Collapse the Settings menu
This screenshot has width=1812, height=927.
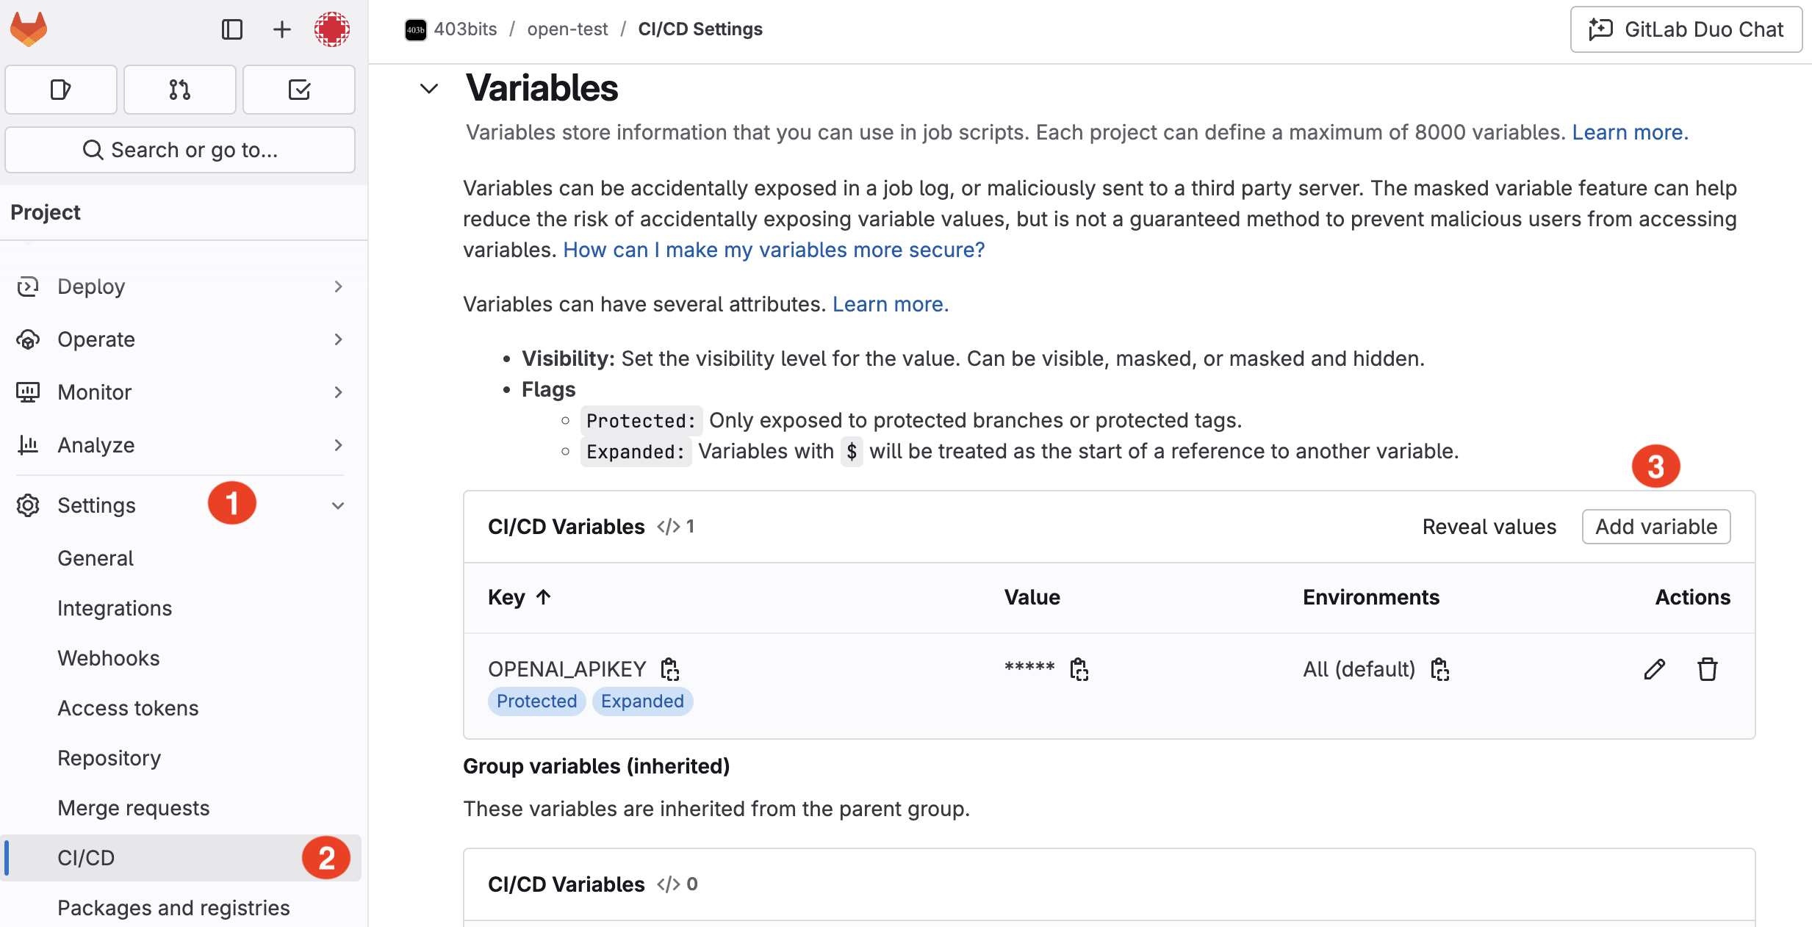[180, 505]
